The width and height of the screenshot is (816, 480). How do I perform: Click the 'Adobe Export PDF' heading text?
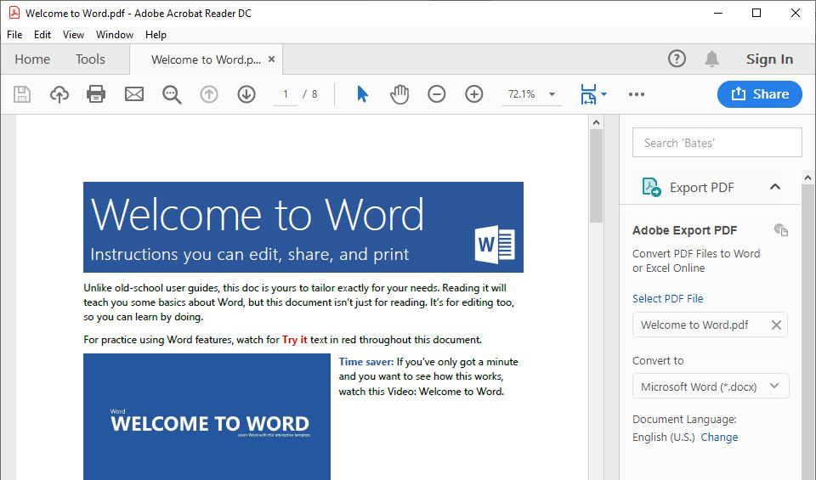[x=684, y=230]
